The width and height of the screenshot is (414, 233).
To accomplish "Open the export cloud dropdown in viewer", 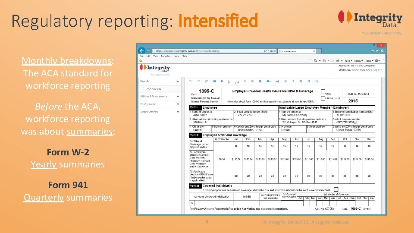I will pos(269,82).
